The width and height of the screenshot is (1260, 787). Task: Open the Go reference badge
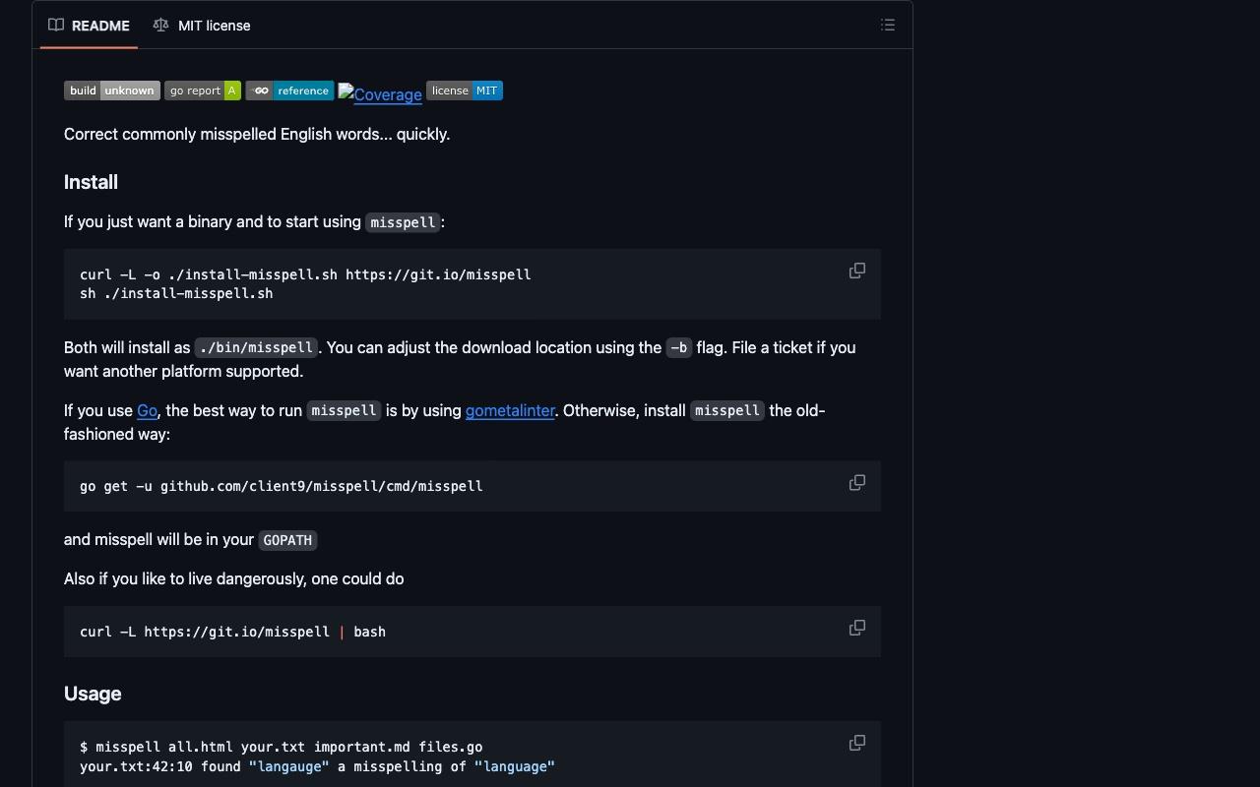[x=289, y=91]
